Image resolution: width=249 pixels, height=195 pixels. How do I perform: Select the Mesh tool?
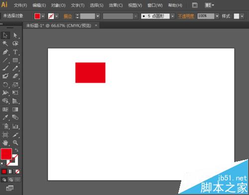click(x=5, y=109)
